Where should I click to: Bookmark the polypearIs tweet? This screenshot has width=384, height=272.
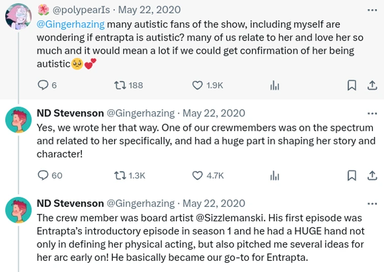351,85
